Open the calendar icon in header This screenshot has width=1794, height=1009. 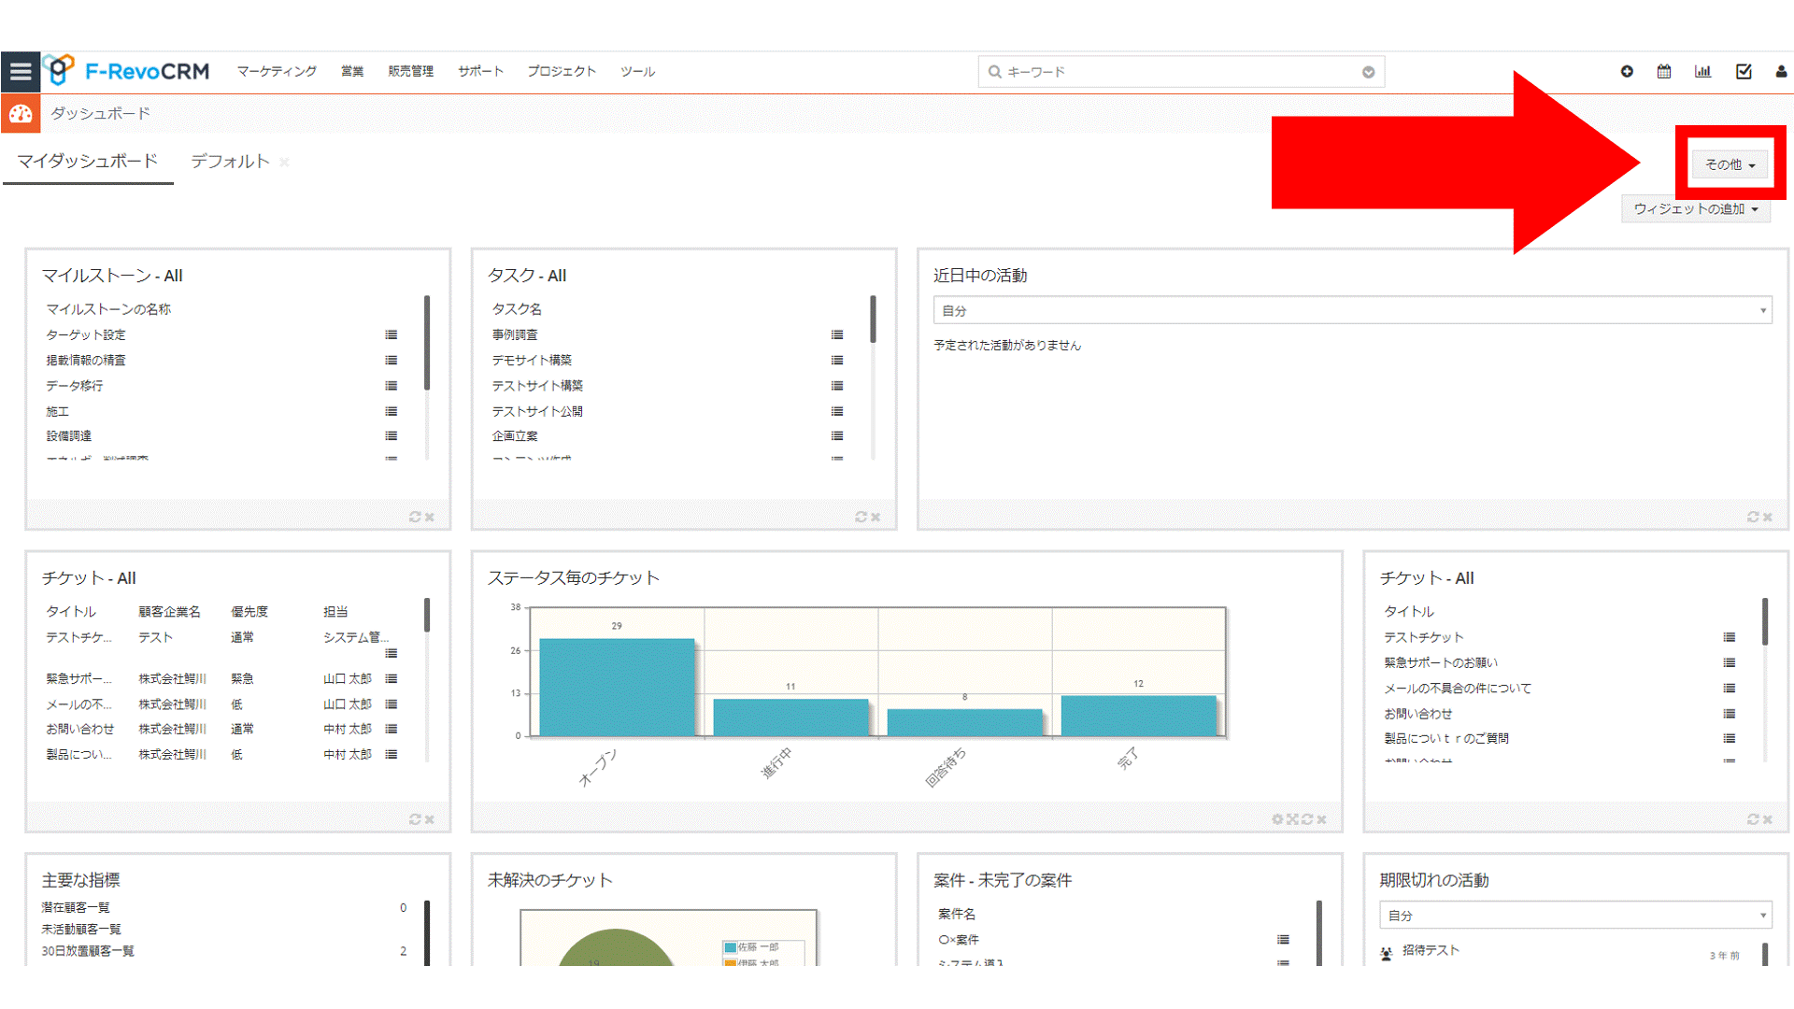[1664, 71]
